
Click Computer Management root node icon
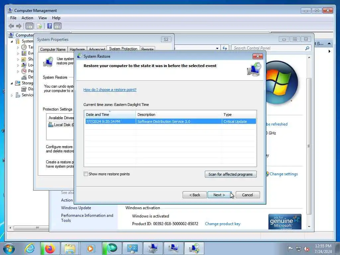pos(11,35)
